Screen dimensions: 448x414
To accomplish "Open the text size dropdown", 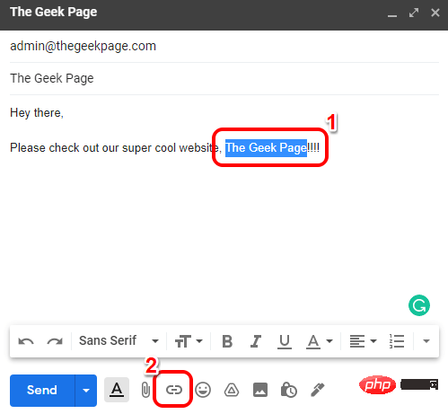I will tap(189, 341).
